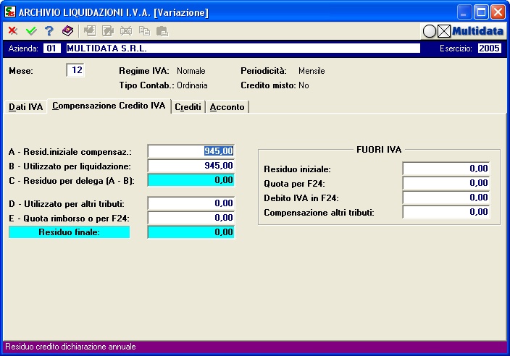Viewport: 510px width, 356px height.
Task: Click the Fuori IVA Residuo iniziale field
Action: point(446,169)
